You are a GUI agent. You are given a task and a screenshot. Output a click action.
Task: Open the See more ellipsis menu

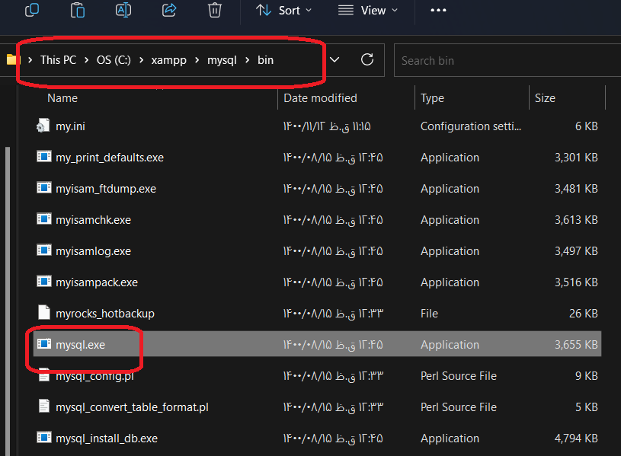pyautogui.click(x=438, y=11)
